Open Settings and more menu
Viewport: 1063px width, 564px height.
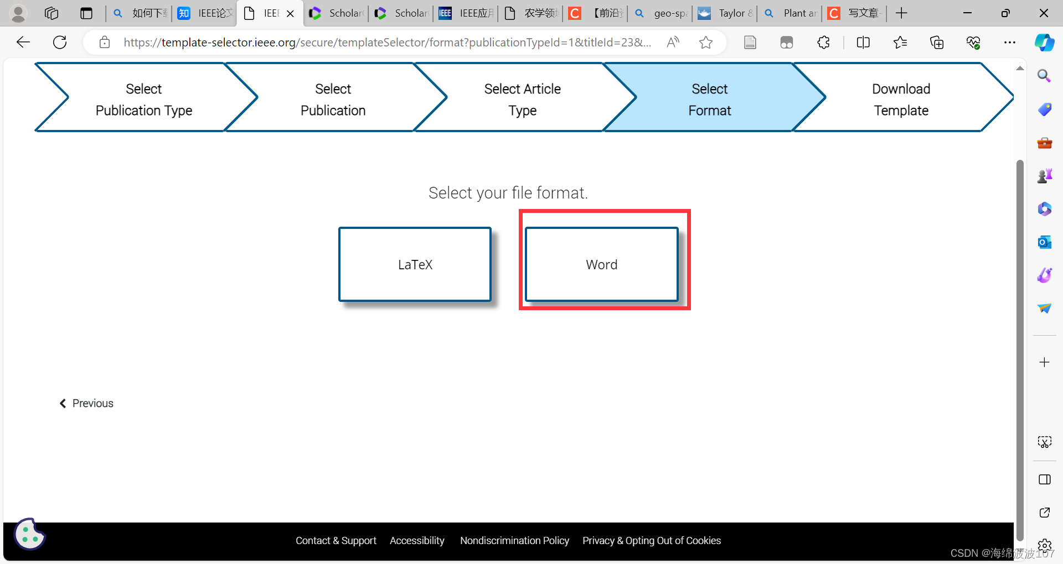[1010, 42]
